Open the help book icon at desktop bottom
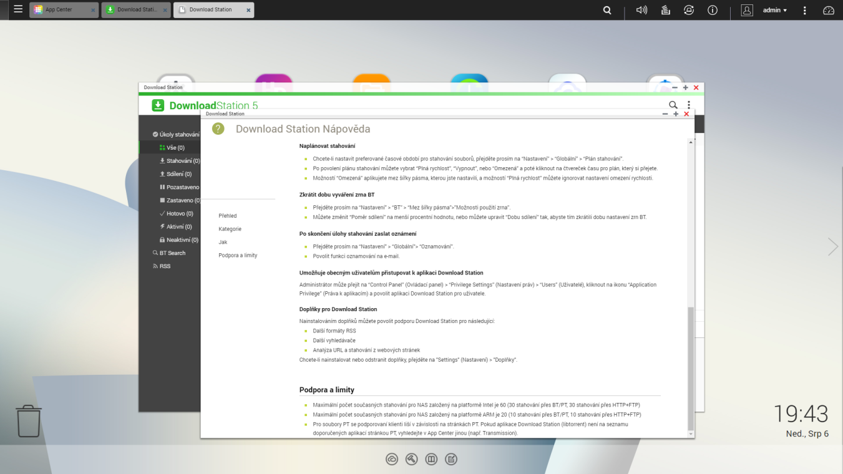The image size is (843, 474). (x=431, y=460)
